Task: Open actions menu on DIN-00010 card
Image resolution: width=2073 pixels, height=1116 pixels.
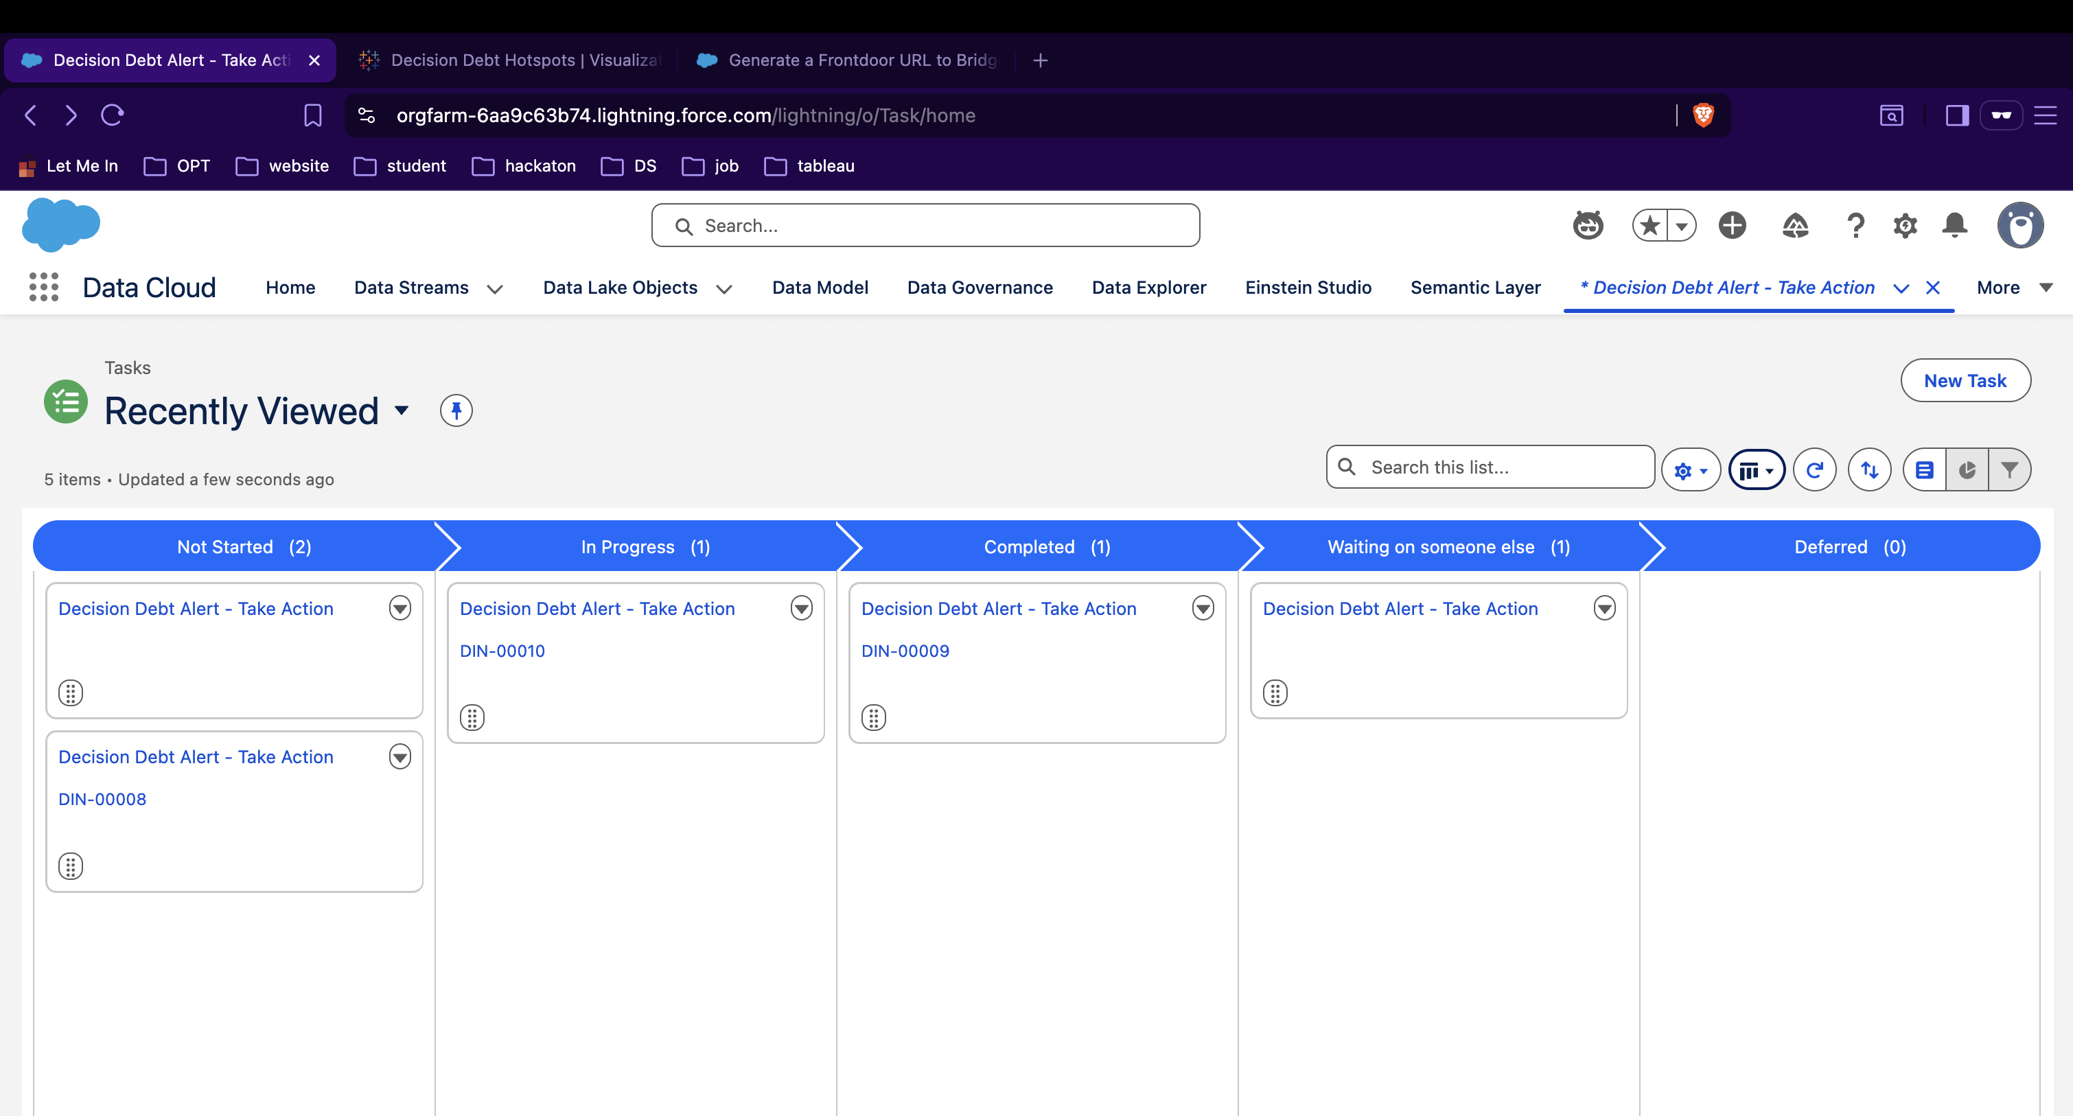Action: (x=800, y=608)
